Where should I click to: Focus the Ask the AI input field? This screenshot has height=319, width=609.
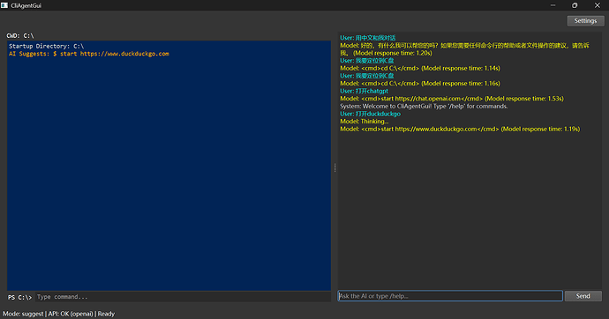[450, 296]
